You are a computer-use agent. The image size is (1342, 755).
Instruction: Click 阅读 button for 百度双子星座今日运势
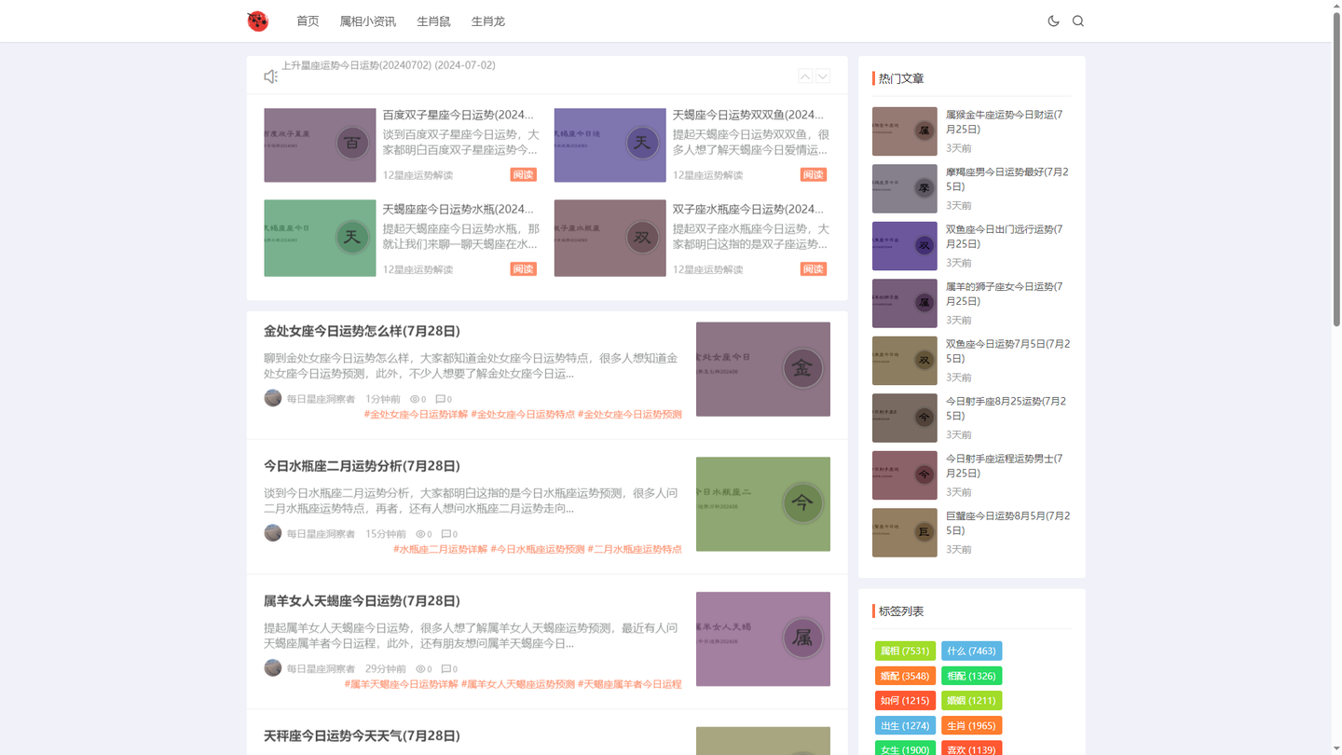(x=523, y=174)
